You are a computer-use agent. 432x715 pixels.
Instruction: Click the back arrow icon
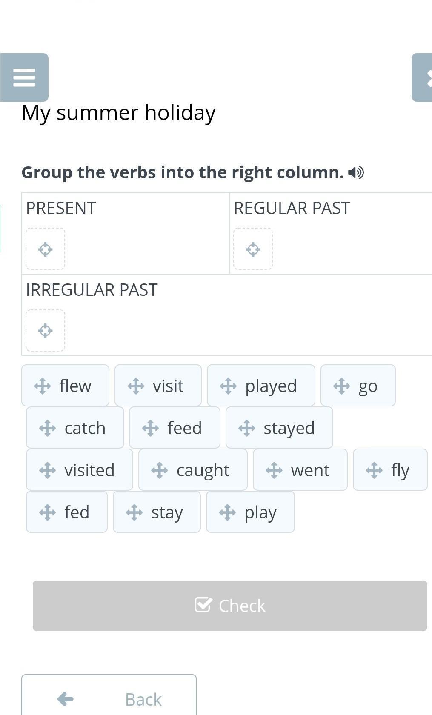coord(65,699)
